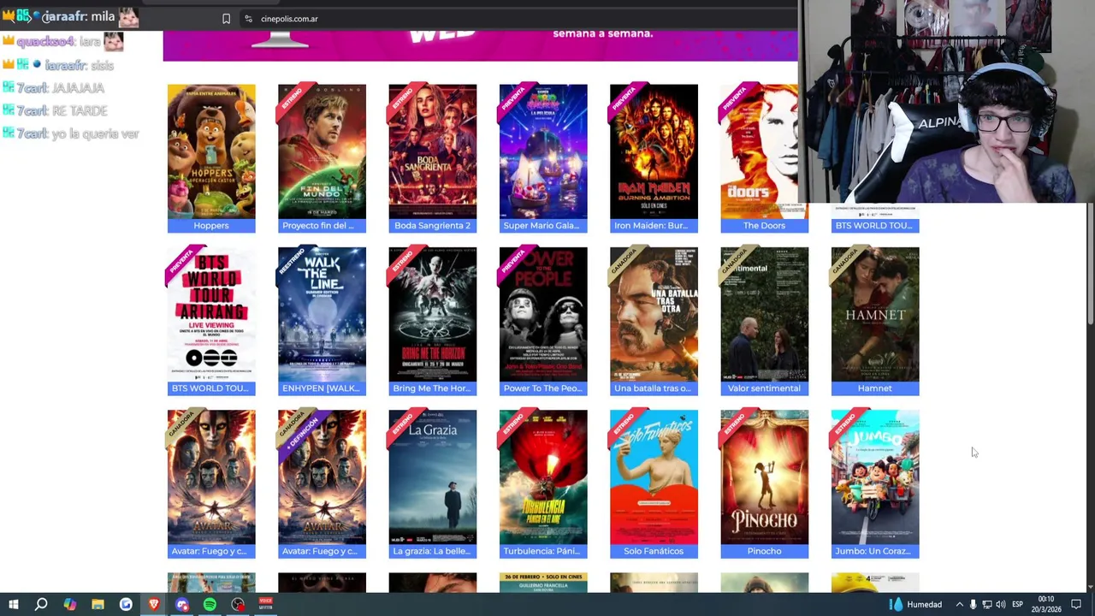Click Turbulencia: Pánico title link
The image size is (1095, 616).
[543, 551]
